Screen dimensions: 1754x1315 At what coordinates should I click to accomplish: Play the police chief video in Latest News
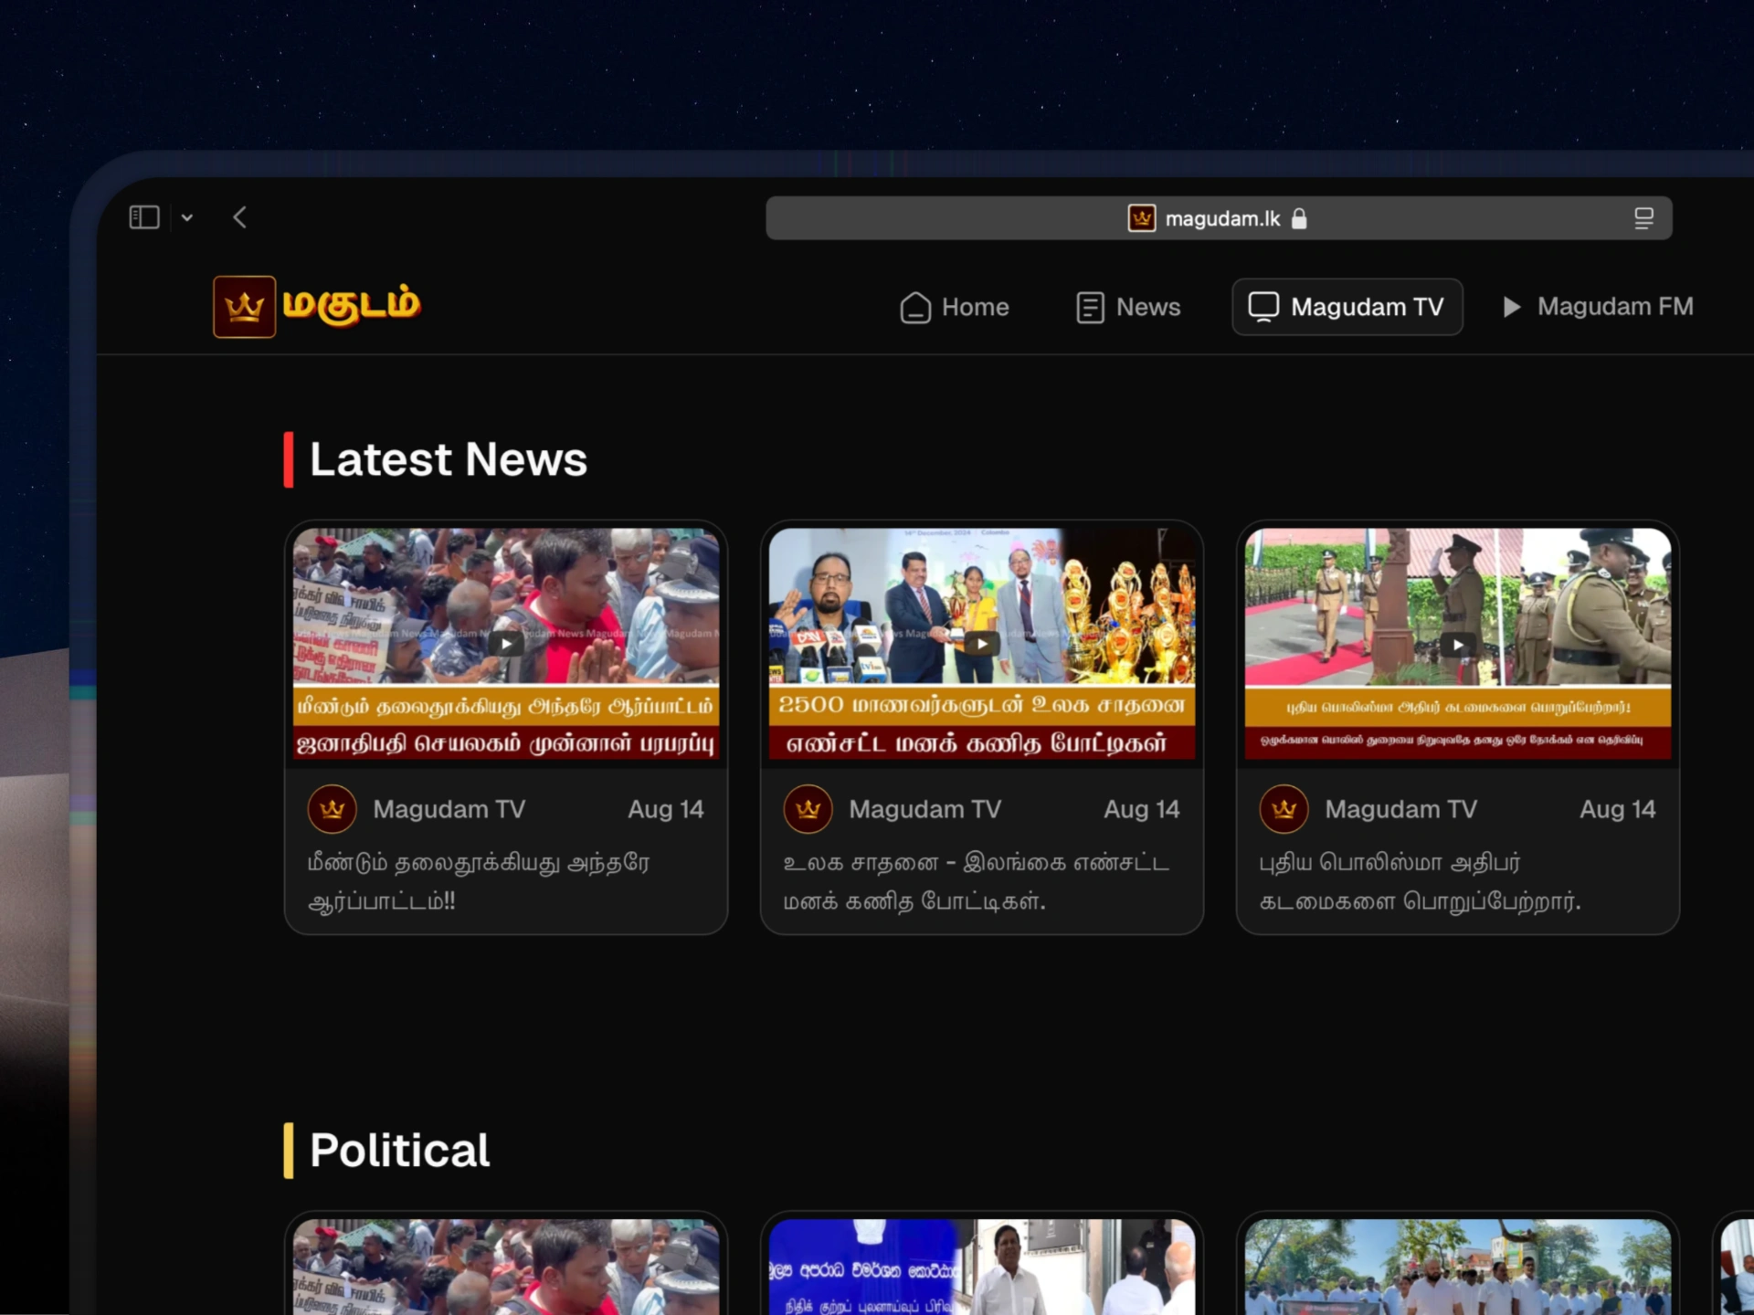1458,645
